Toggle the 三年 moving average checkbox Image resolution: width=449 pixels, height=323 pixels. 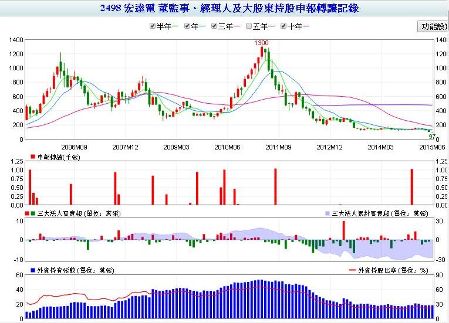click(214, 26)
